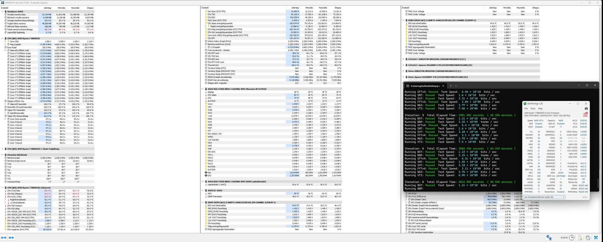This screenshot has height=242, width=603.
Task: Click the terminal tab icon
Action: tap(408, 86)
